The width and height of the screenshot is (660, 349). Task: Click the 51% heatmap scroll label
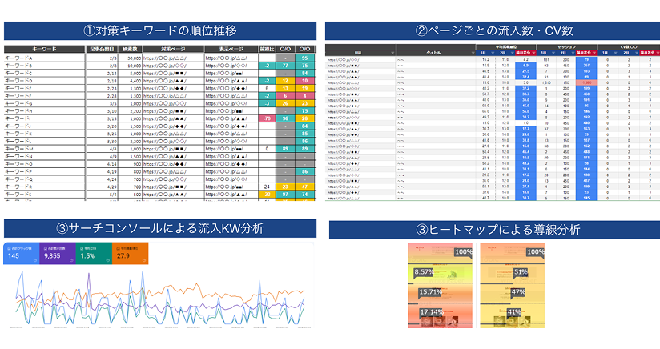click(519, 272)
